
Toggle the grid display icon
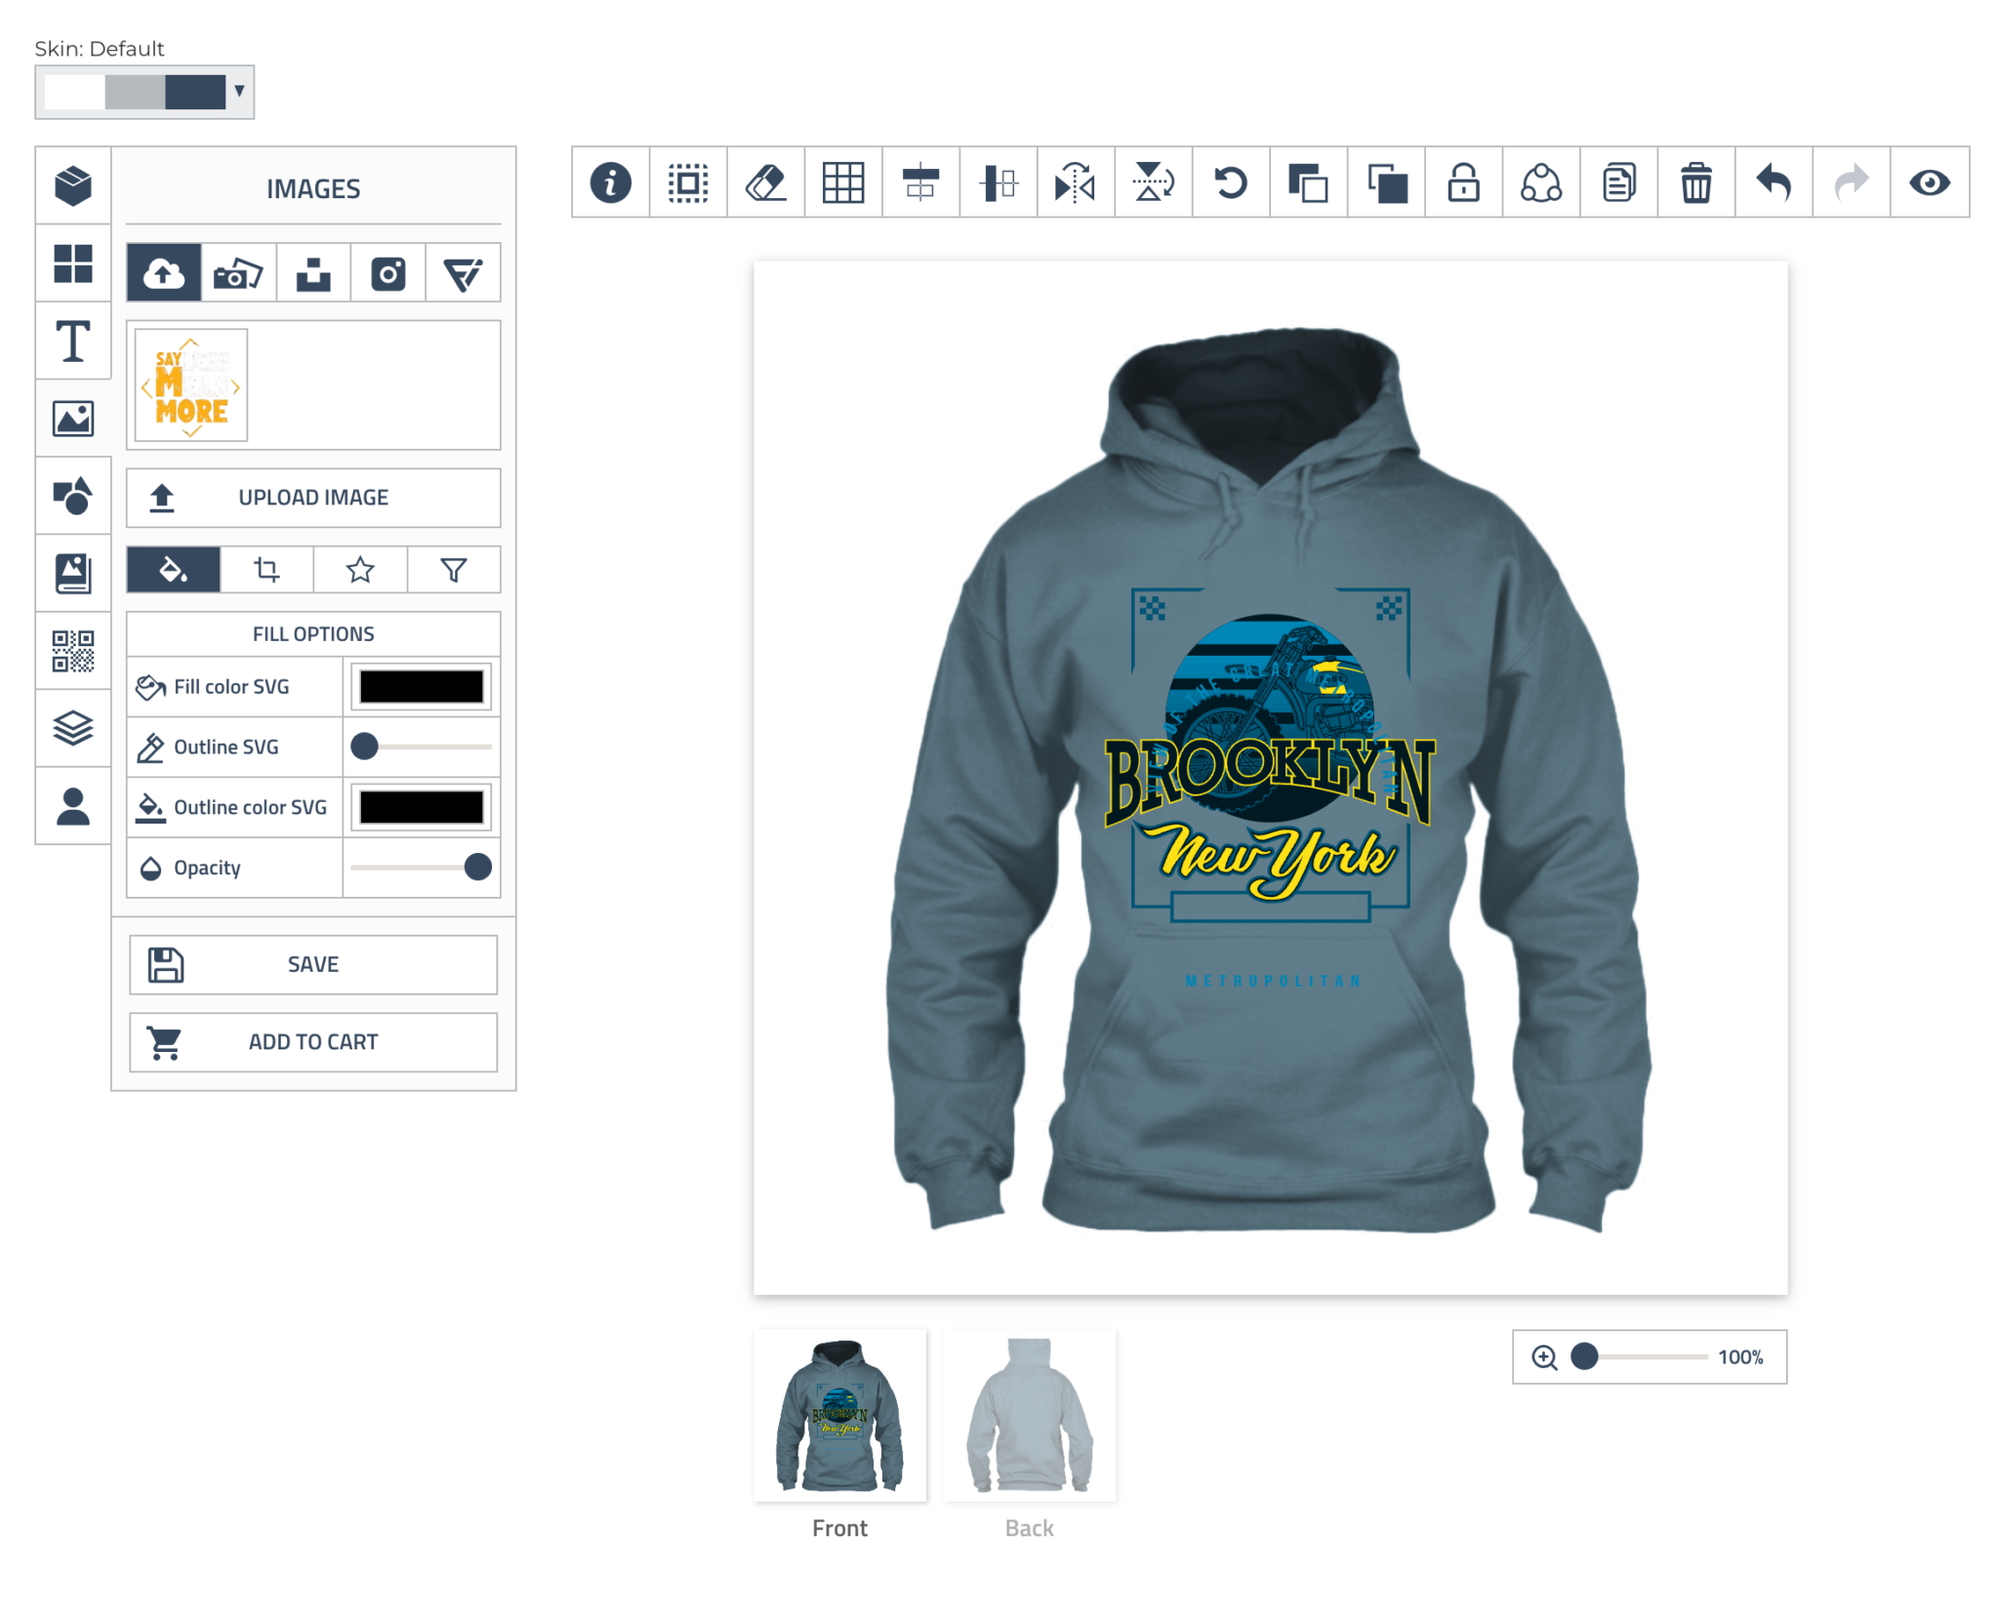coord(843,182)
